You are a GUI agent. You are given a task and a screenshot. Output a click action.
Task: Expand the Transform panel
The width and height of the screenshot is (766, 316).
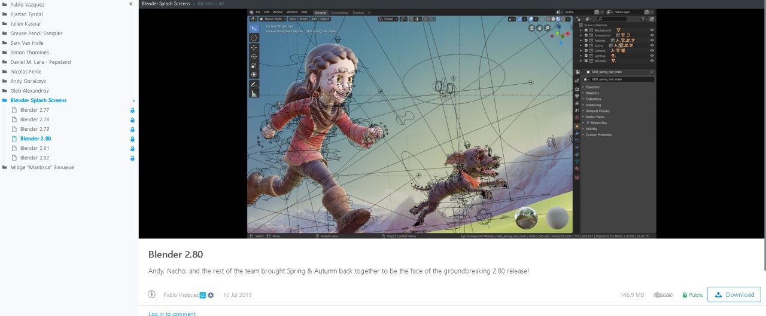tap(592, 87)
